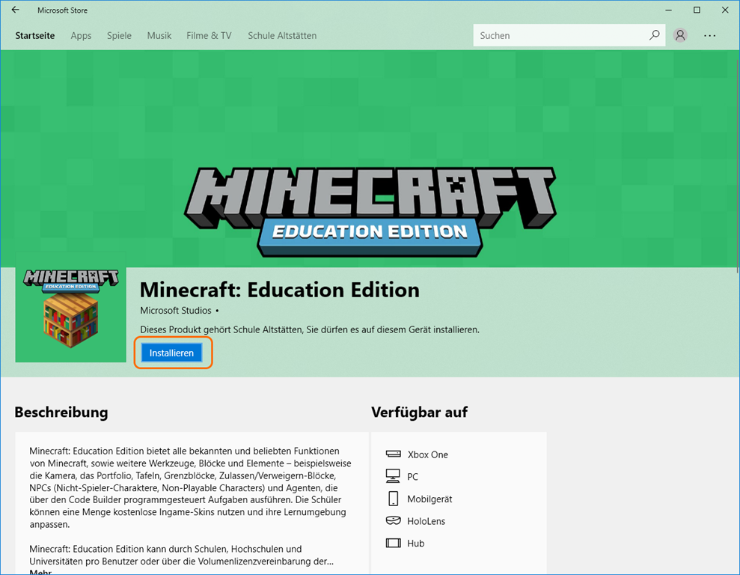Screen dimensions: 740x575
Task: Switch to the Startseite tab
Action: (x=34, y=36)
